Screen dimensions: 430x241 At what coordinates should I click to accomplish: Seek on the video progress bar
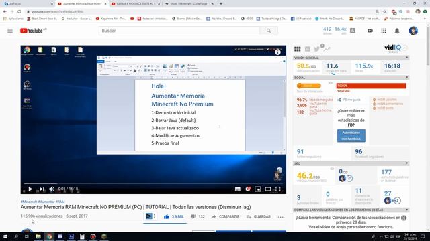coord(153,183)
